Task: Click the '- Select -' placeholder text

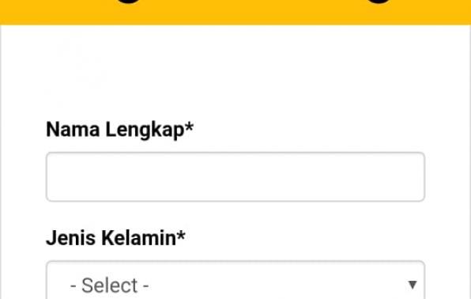Action: tap(109, 286)
